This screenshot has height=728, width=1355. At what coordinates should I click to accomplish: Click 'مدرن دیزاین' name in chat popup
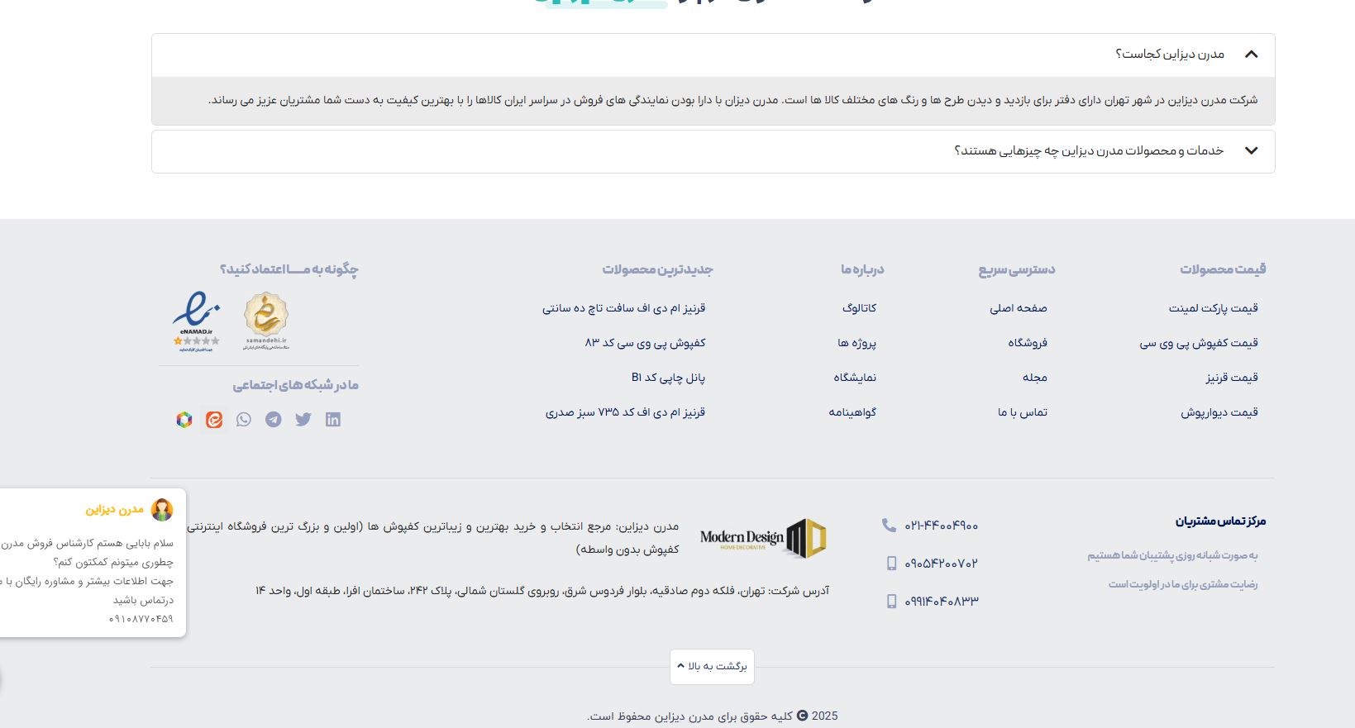(114, 510)
